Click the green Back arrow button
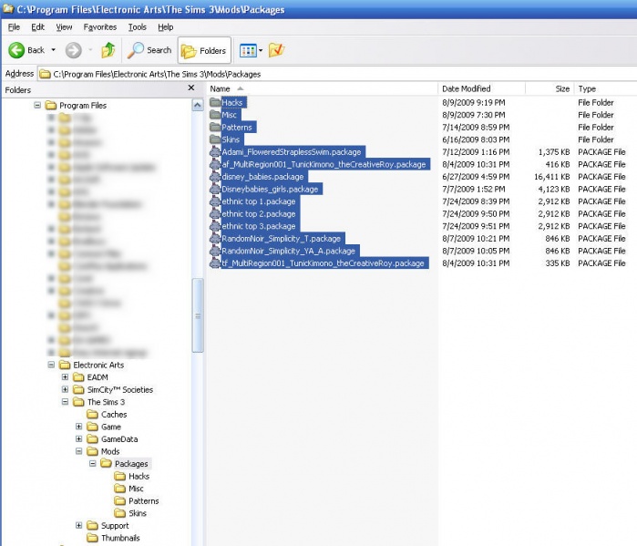Viewport: 637px width, 546px height. [x=16, y=50]
